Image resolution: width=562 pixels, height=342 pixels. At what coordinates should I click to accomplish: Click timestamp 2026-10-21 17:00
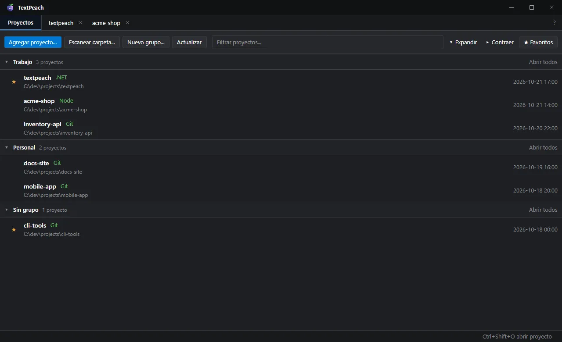tap(535, 82)
